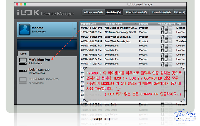Click the thenote user avatar icon
This screenshot has width=200, height=126.
24,30
